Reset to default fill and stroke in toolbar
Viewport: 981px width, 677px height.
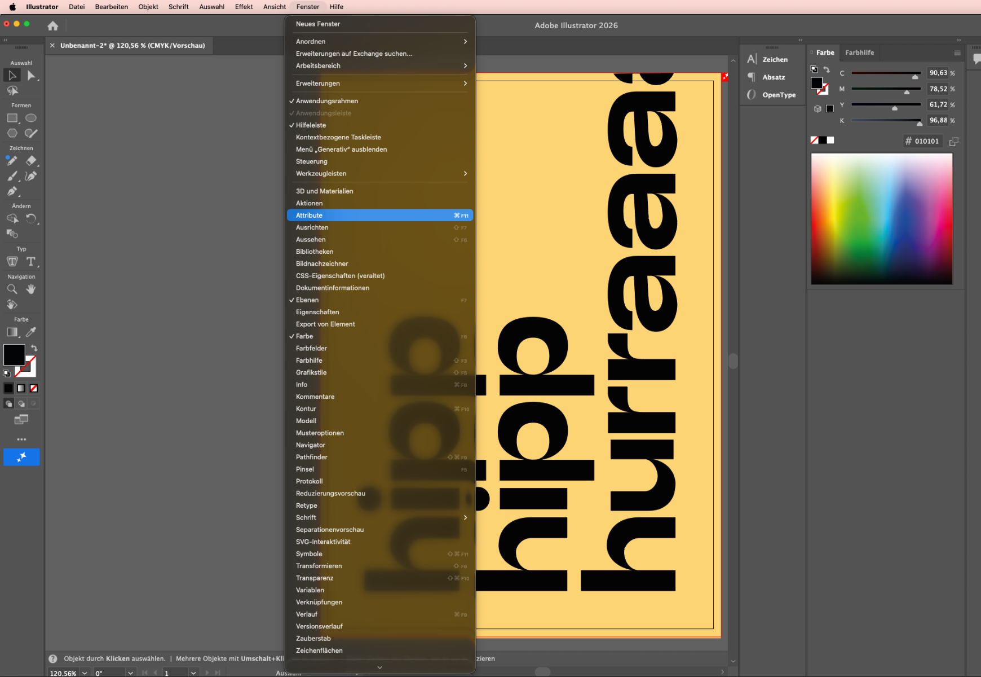7,373
